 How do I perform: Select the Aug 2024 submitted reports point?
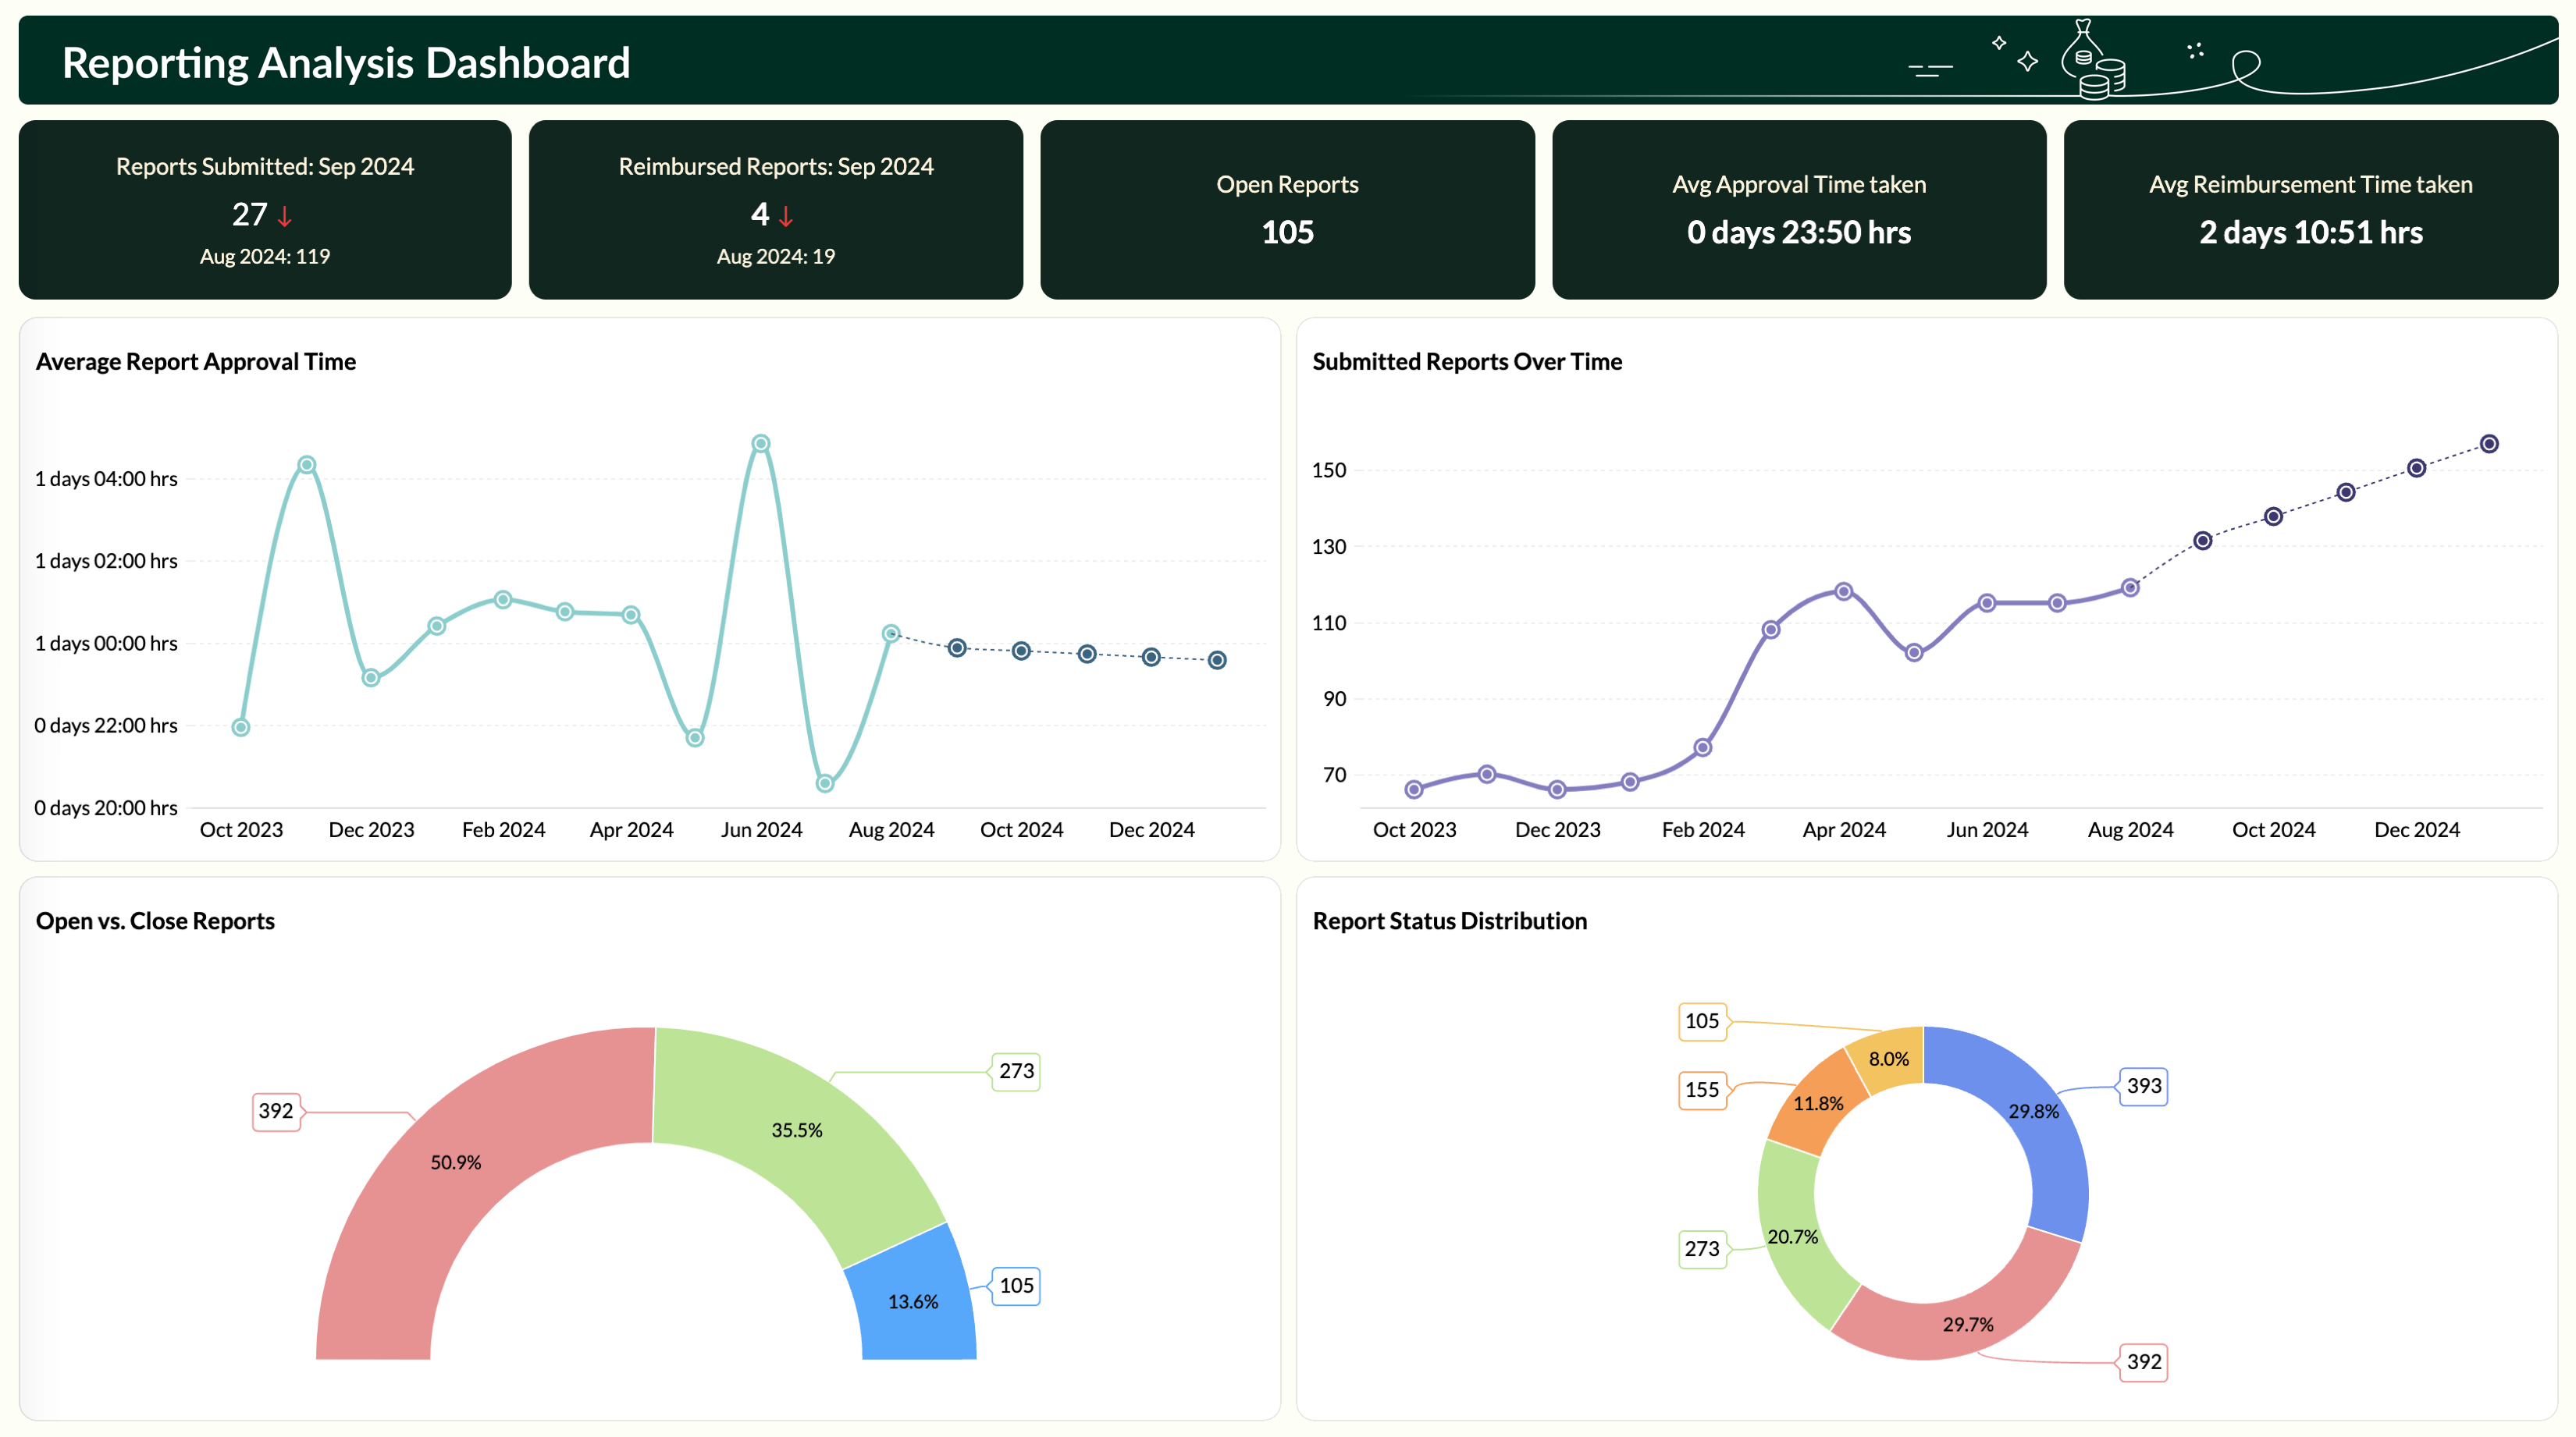pos(2130,587)
